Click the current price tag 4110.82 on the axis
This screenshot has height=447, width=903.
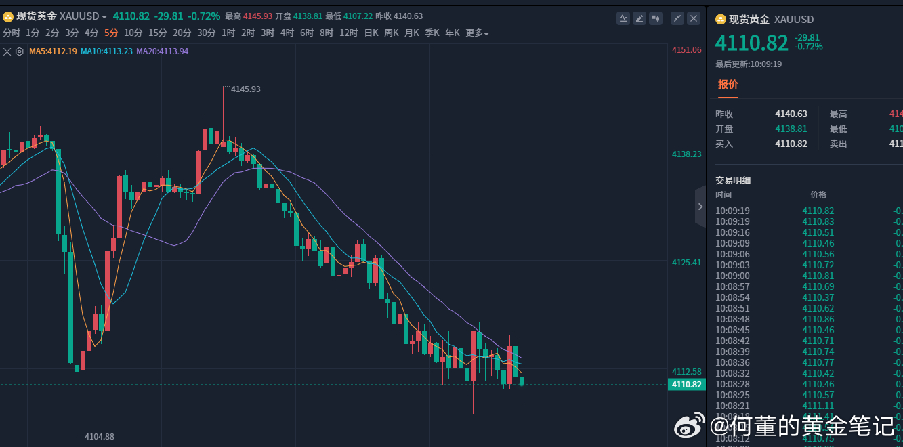tap(687, 384)
